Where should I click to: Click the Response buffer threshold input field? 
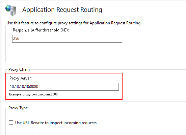[x=67, y=39]
